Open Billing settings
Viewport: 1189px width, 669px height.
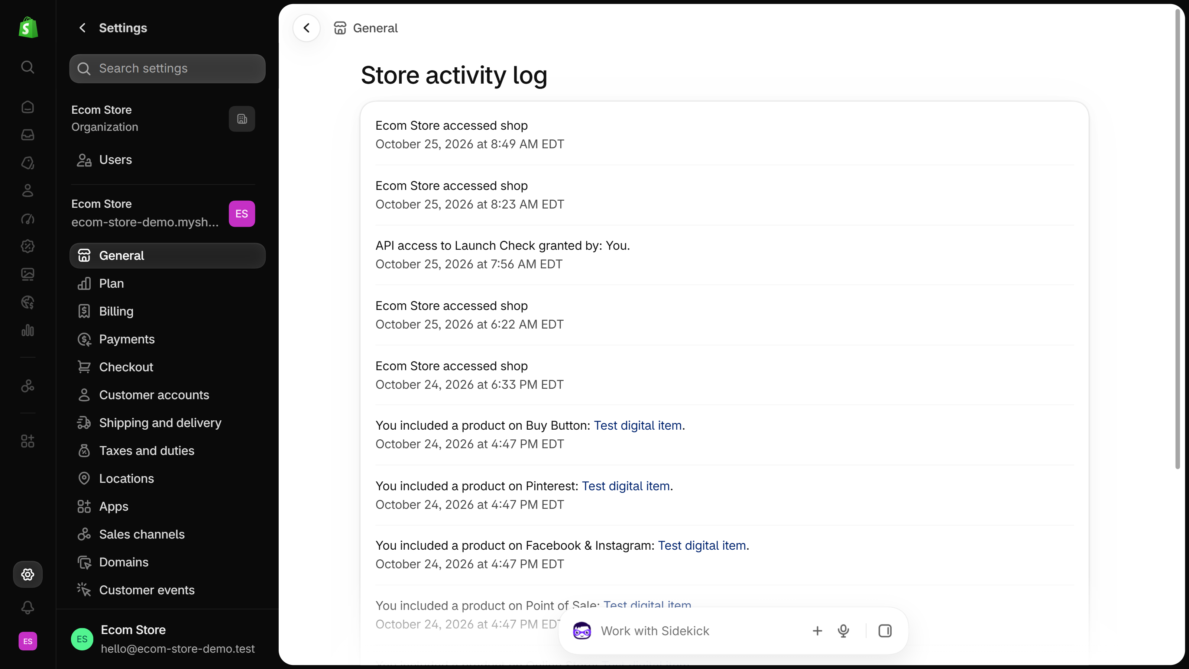[x=168, y=312]
